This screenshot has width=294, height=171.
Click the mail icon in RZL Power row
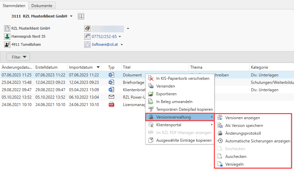tap(111, 97)
